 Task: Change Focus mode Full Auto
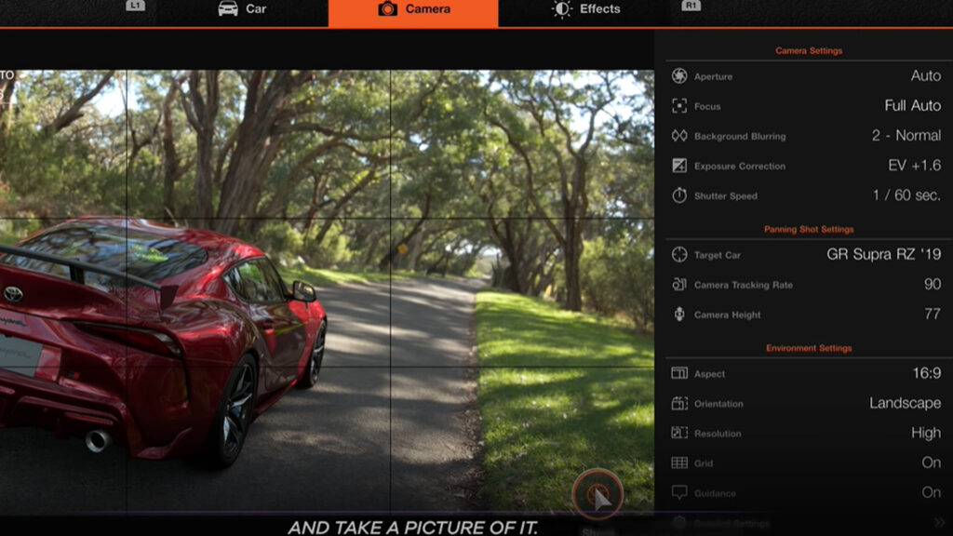click(x=912, y=106)
